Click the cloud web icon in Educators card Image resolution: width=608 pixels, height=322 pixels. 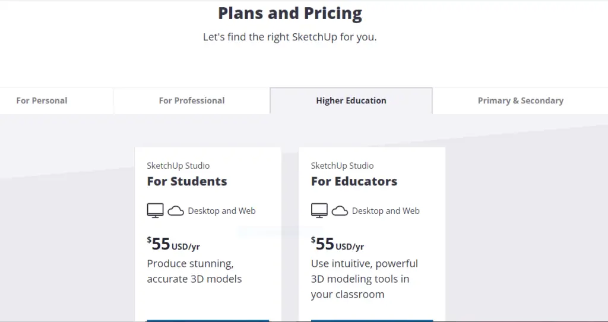point(340,211)
